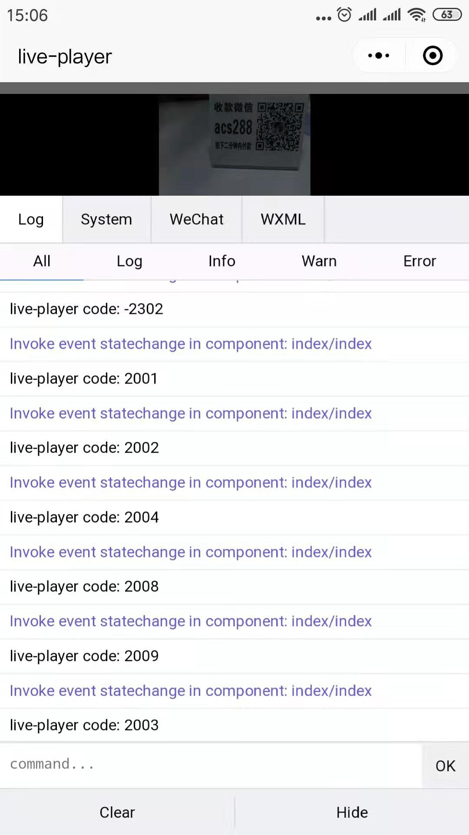Open the mini program three-dots menu

[x=379, y=56]
